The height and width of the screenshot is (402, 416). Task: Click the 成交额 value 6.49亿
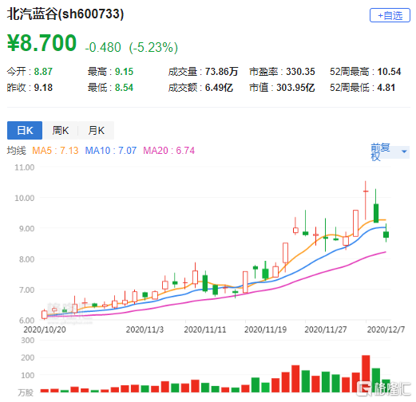(219, 88)
